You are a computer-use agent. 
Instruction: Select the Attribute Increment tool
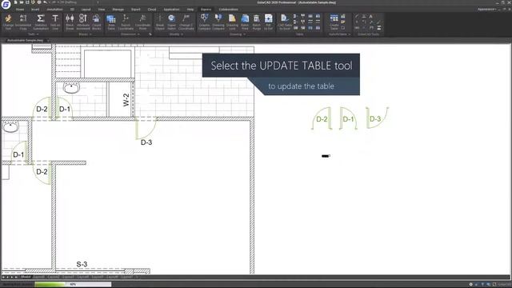pyautogui.click(x=83, y=22)
